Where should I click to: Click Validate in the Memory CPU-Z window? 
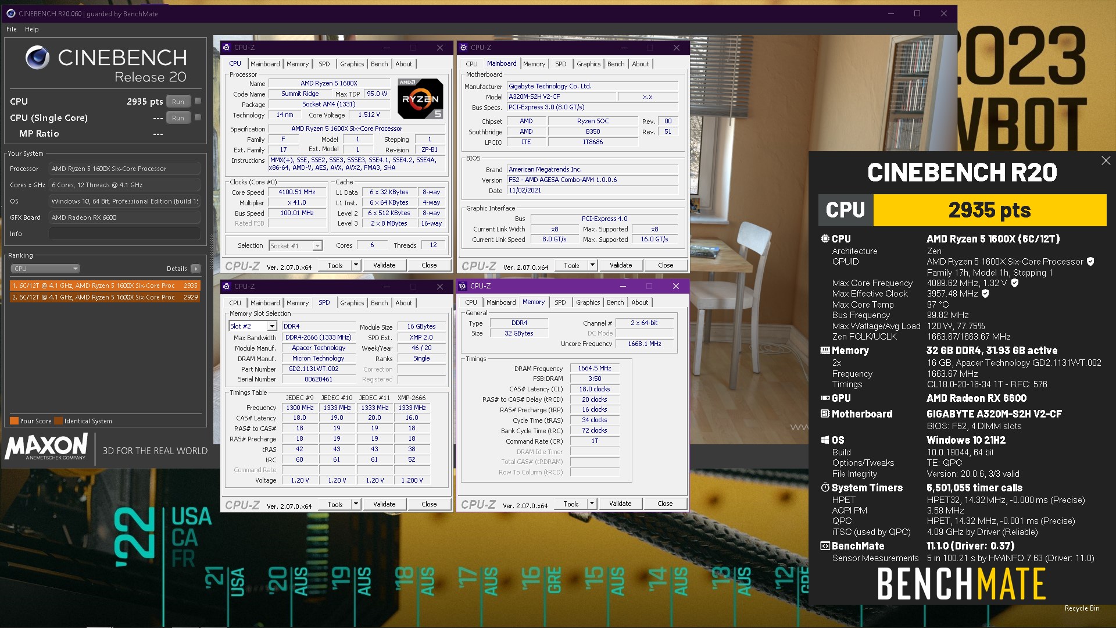pyautogui.click(x=620, y=504)
